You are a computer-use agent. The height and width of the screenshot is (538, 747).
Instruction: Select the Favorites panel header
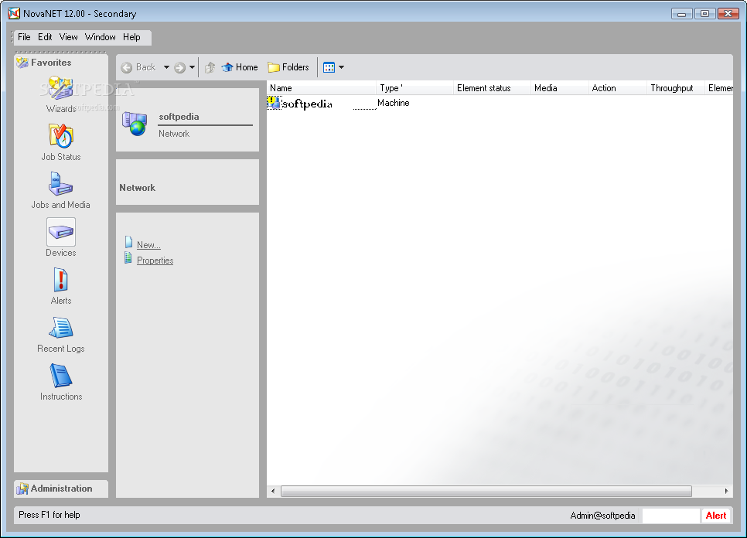61,63
